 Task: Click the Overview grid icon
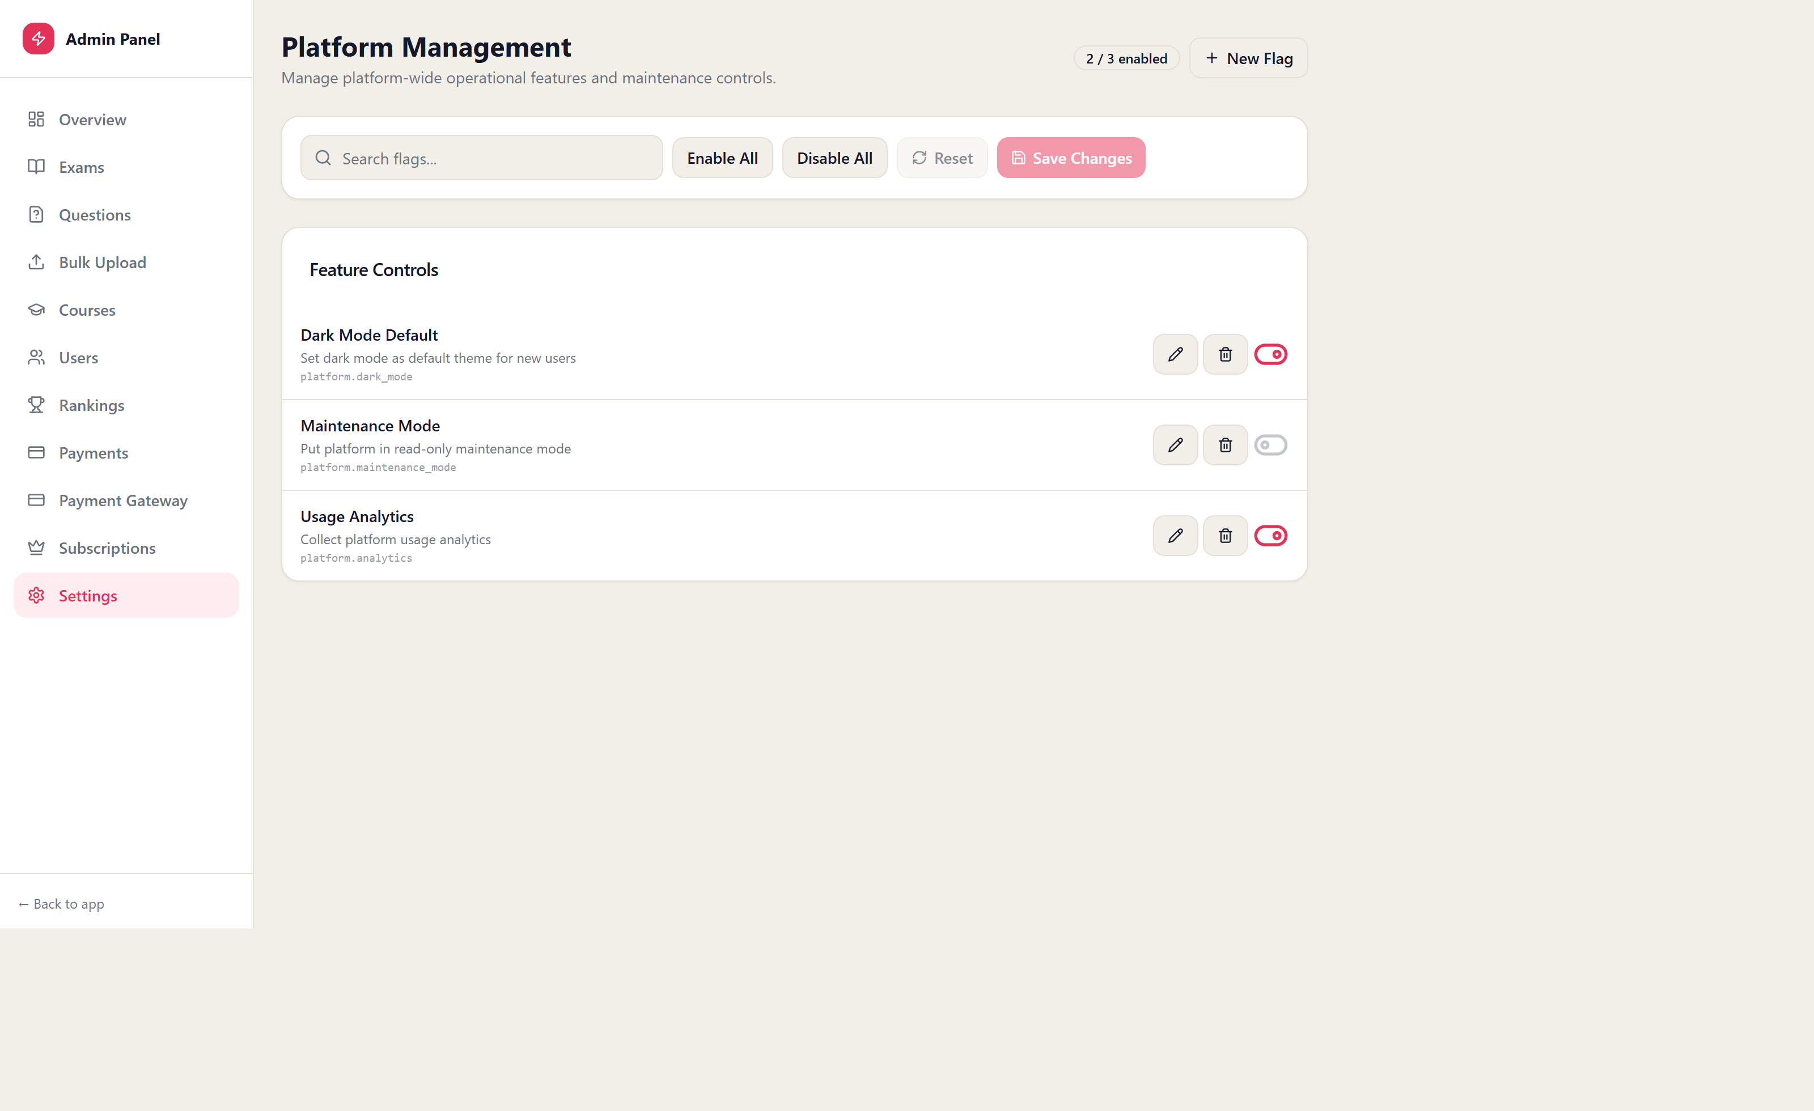[36, 119]
